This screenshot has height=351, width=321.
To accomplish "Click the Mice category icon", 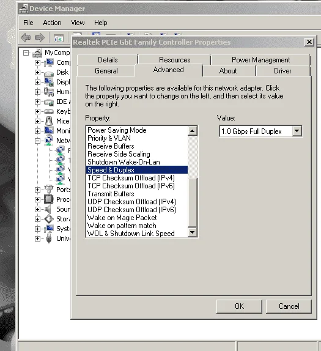I will (49, 121).
